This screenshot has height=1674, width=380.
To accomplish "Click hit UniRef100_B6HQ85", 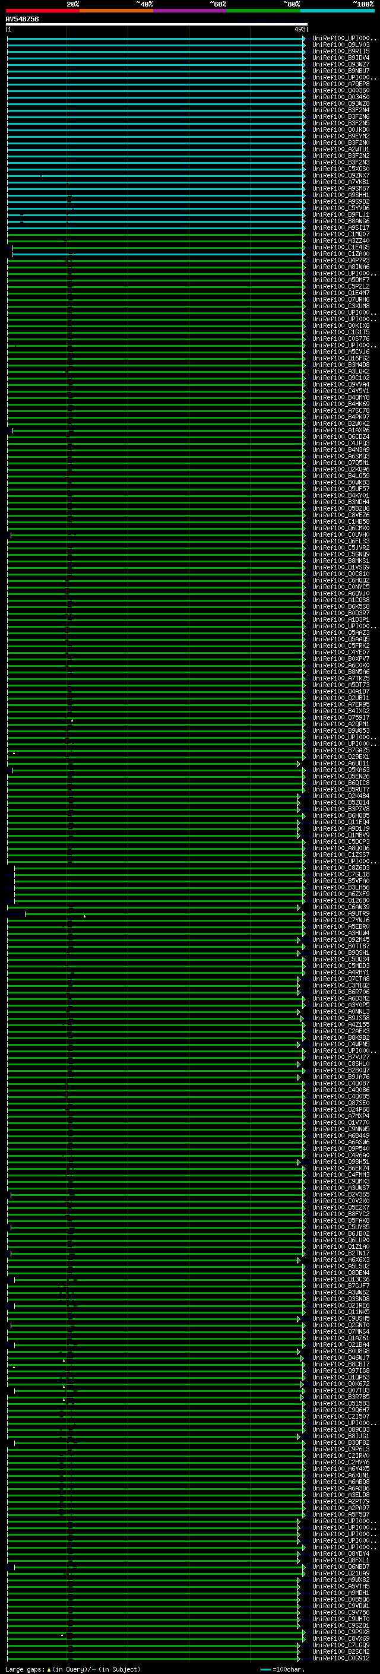I will click(x=341, y=815).
